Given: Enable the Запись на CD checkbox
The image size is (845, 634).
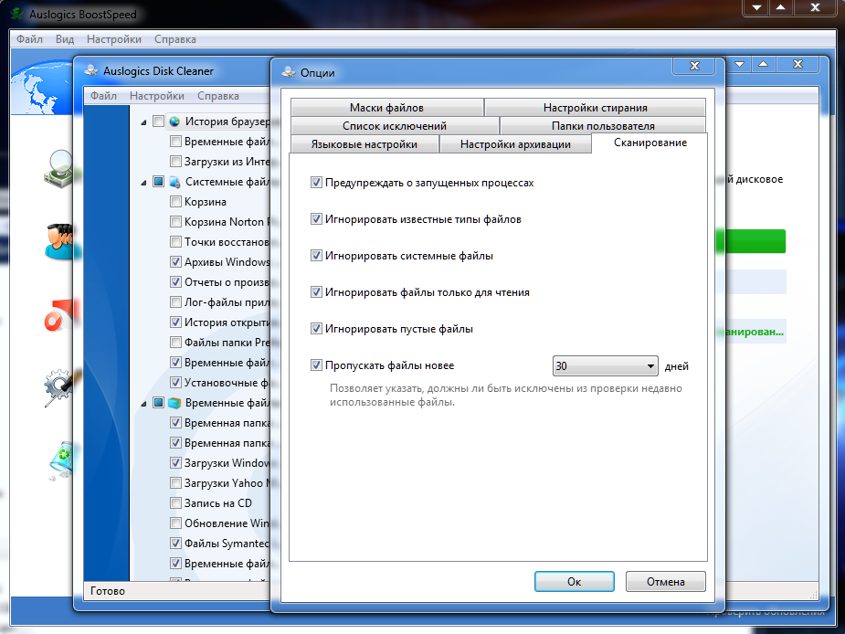Looking at the screenshot, I should [175, 503].
